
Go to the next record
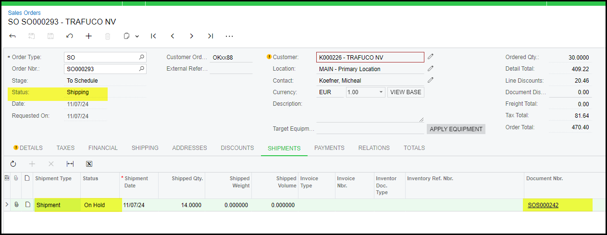(x=191, y=36)
